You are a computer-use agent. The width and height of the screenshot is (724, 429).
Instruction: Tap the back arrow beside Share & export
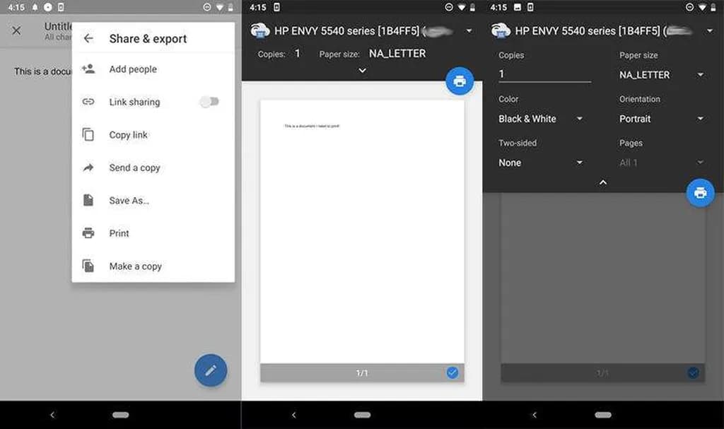click(x=88, y=39)
